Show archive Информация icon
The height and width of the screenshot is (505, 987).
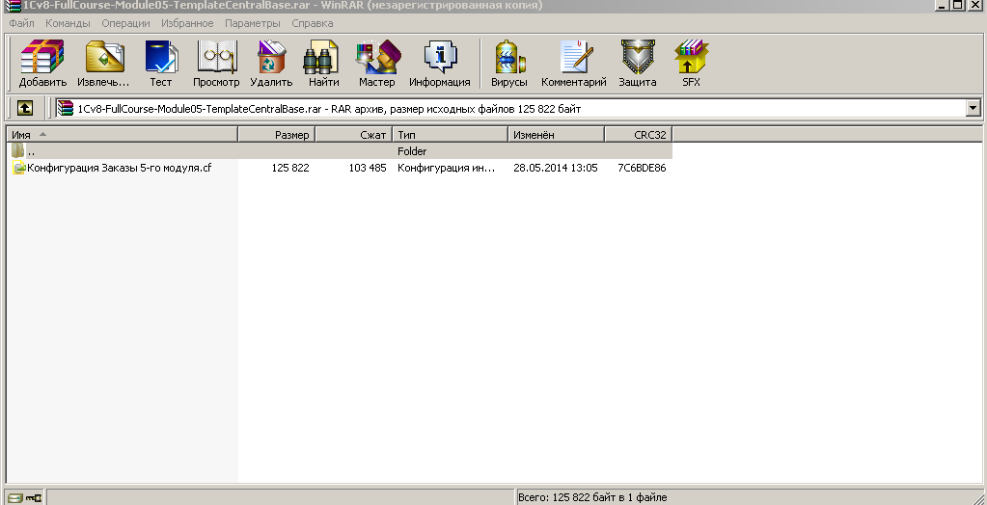point(439,64)
